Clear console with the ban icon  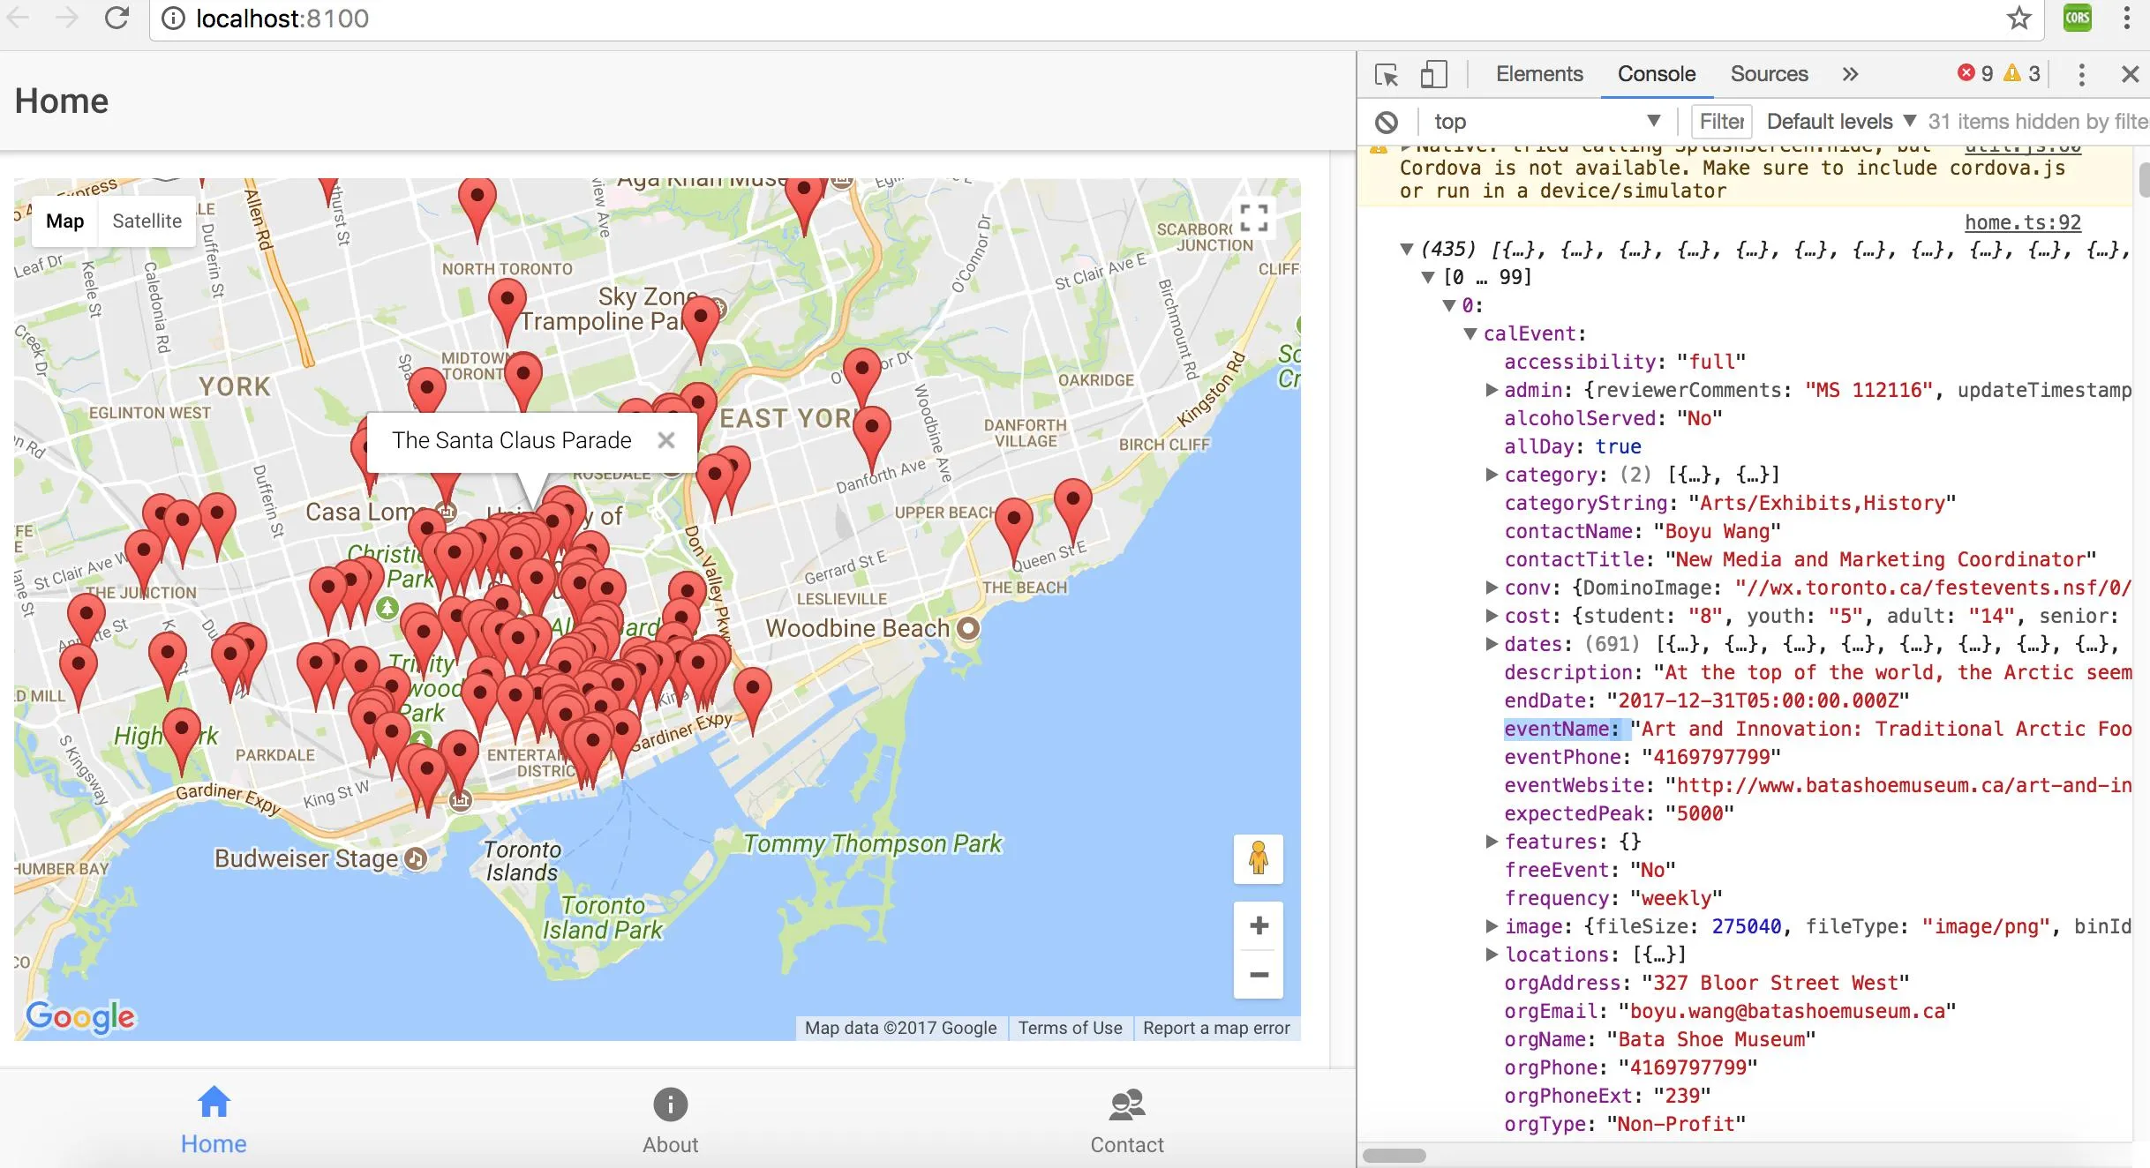click(1387, 122)
